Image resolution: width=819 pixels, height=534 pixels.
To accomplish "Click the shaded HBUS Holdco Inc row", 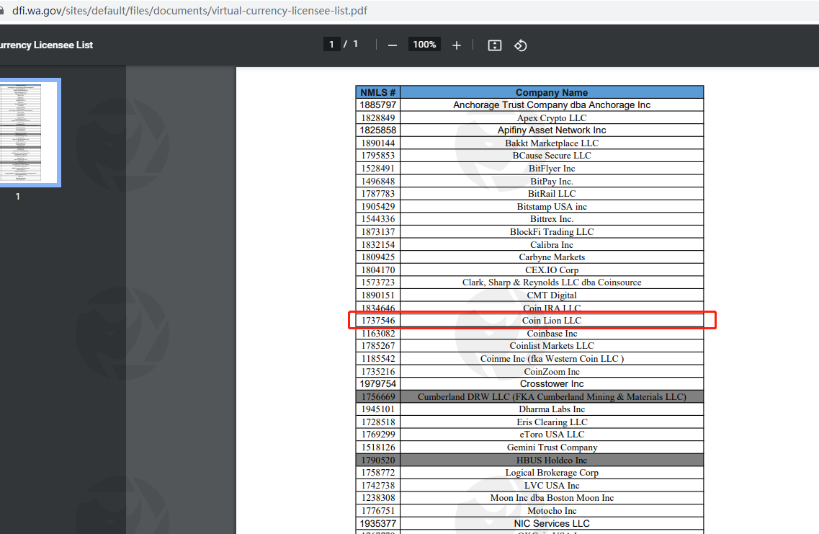I will (551, 460).
